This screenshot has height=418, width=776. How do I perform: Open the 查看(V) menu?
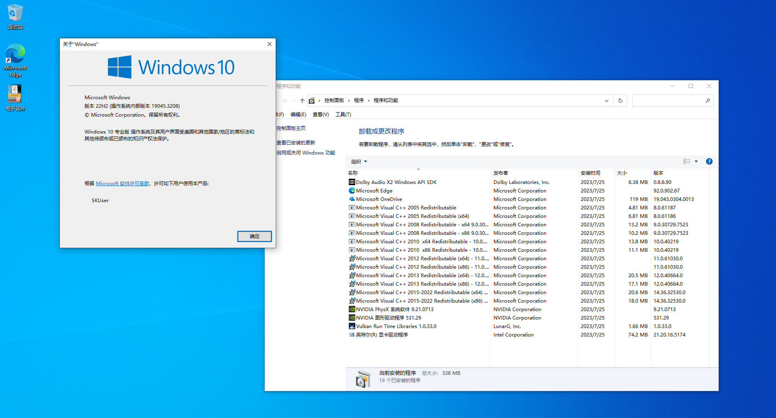(x=321, y=115)
